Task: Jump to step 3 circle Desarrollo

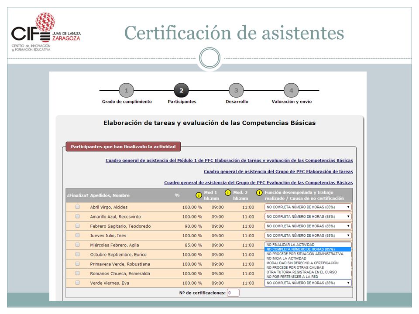Action: [x=236, y=90]
